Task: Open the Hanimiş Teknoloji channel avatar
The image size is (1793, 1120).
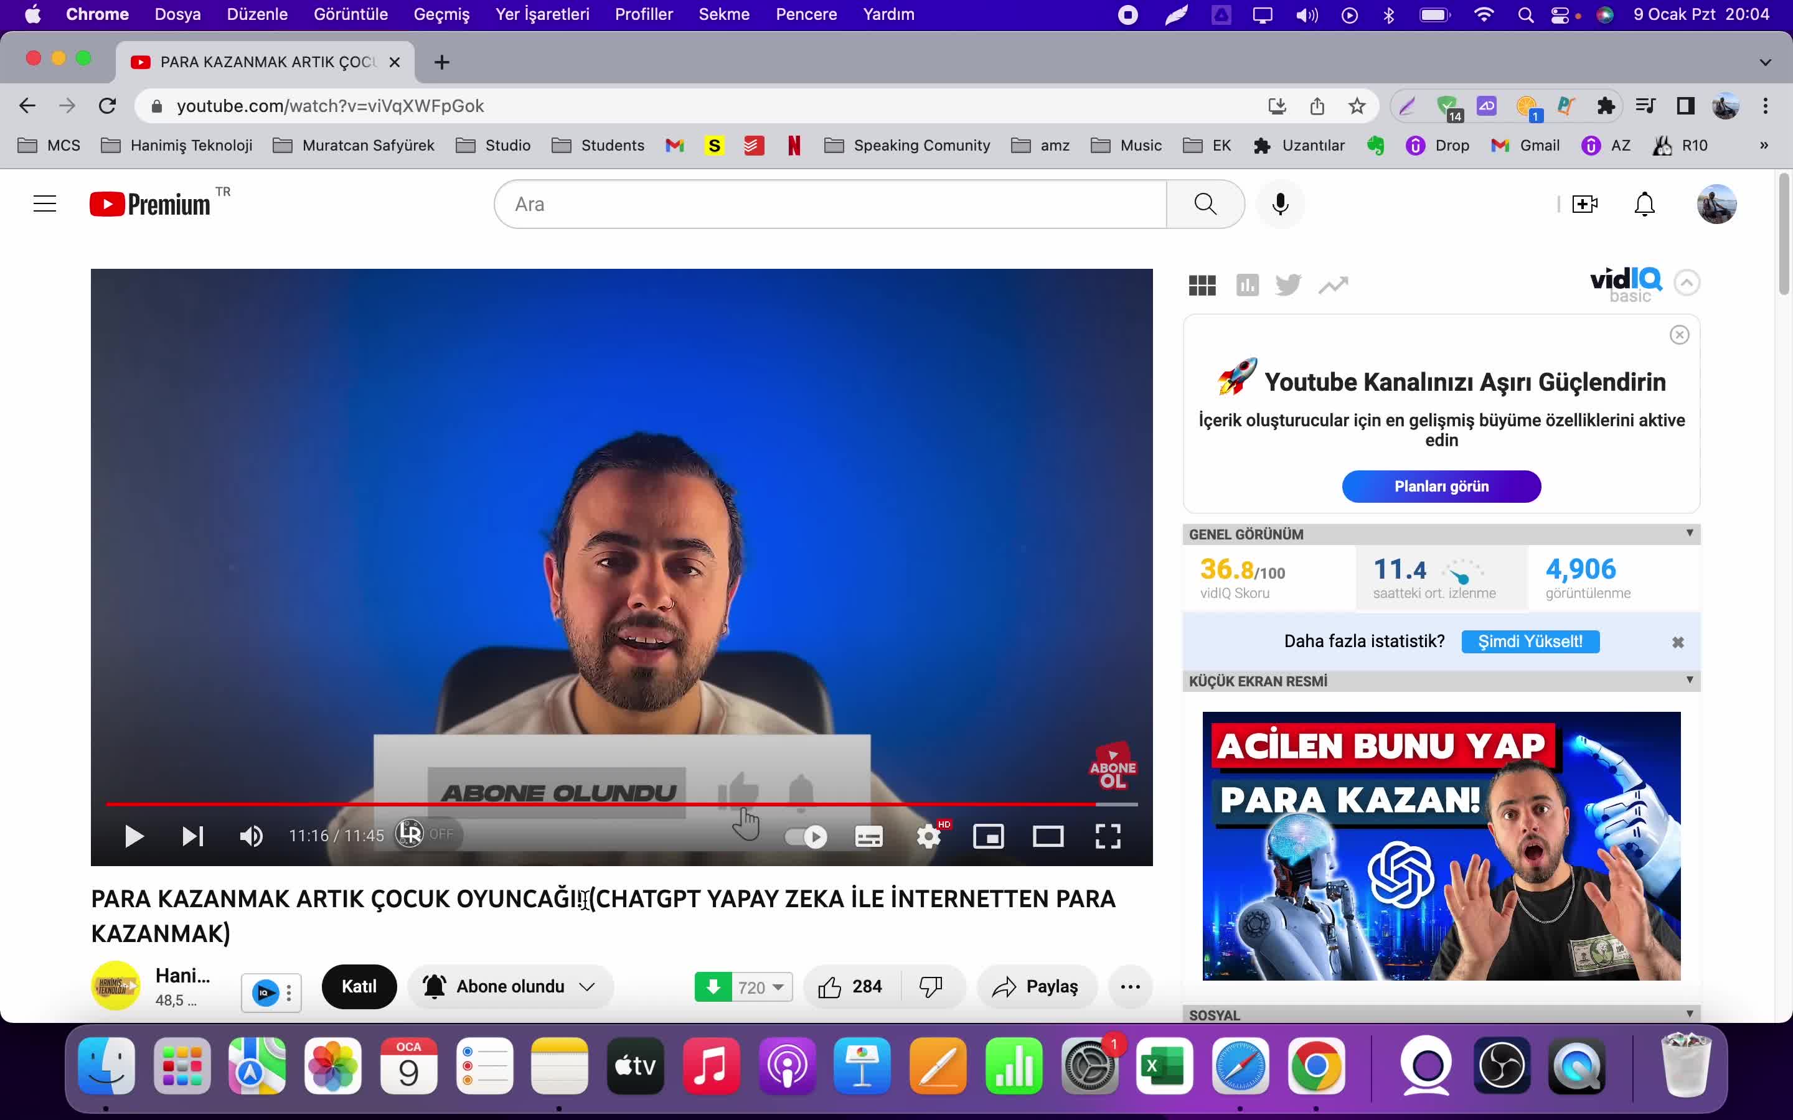Action: (x=115, y=986)
